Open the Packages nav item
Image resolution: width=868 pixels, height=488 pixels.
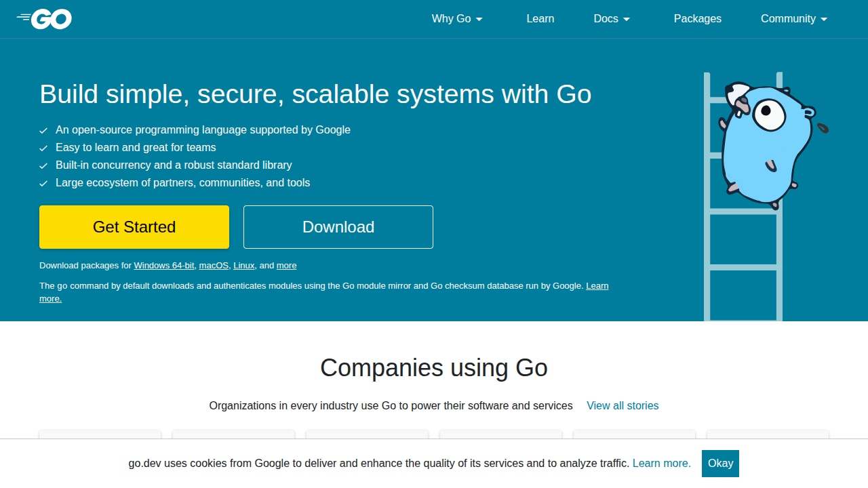(698, 19)
